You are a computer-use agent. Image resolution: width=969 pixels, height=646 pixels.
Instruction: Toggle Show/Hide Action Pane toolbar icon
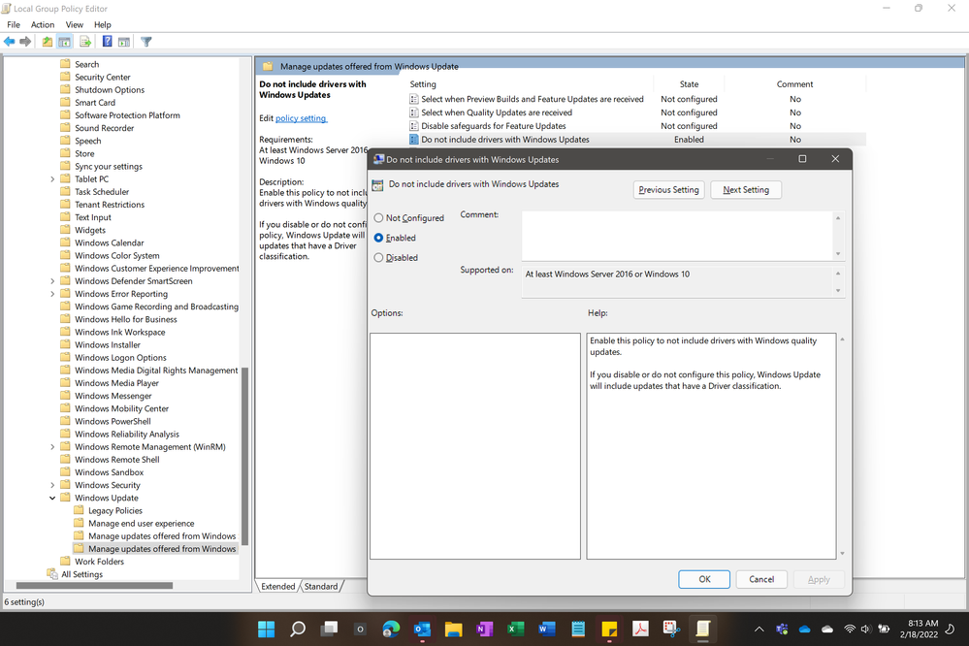coord(124,42)
